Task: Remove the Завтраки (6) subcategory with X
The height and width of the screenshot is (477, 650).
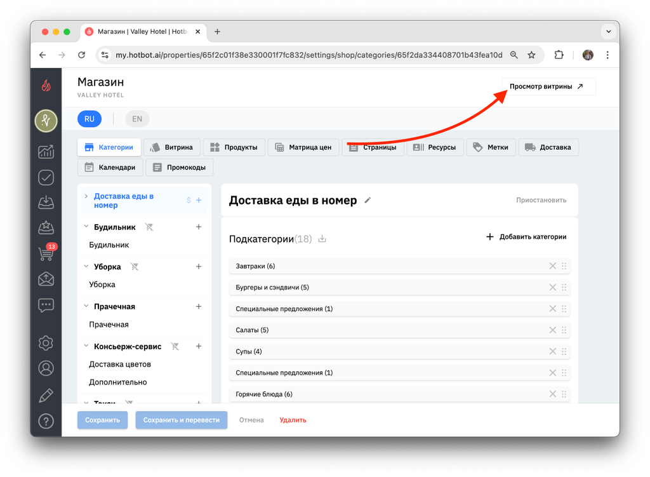Action: click(553, 266)
